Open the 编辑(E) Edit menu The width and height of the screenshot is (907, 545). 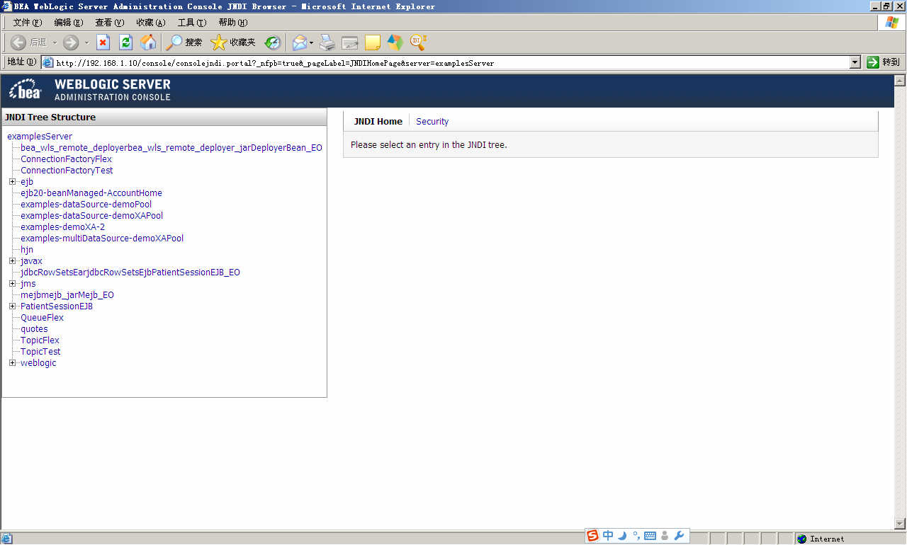pos(69,23)
